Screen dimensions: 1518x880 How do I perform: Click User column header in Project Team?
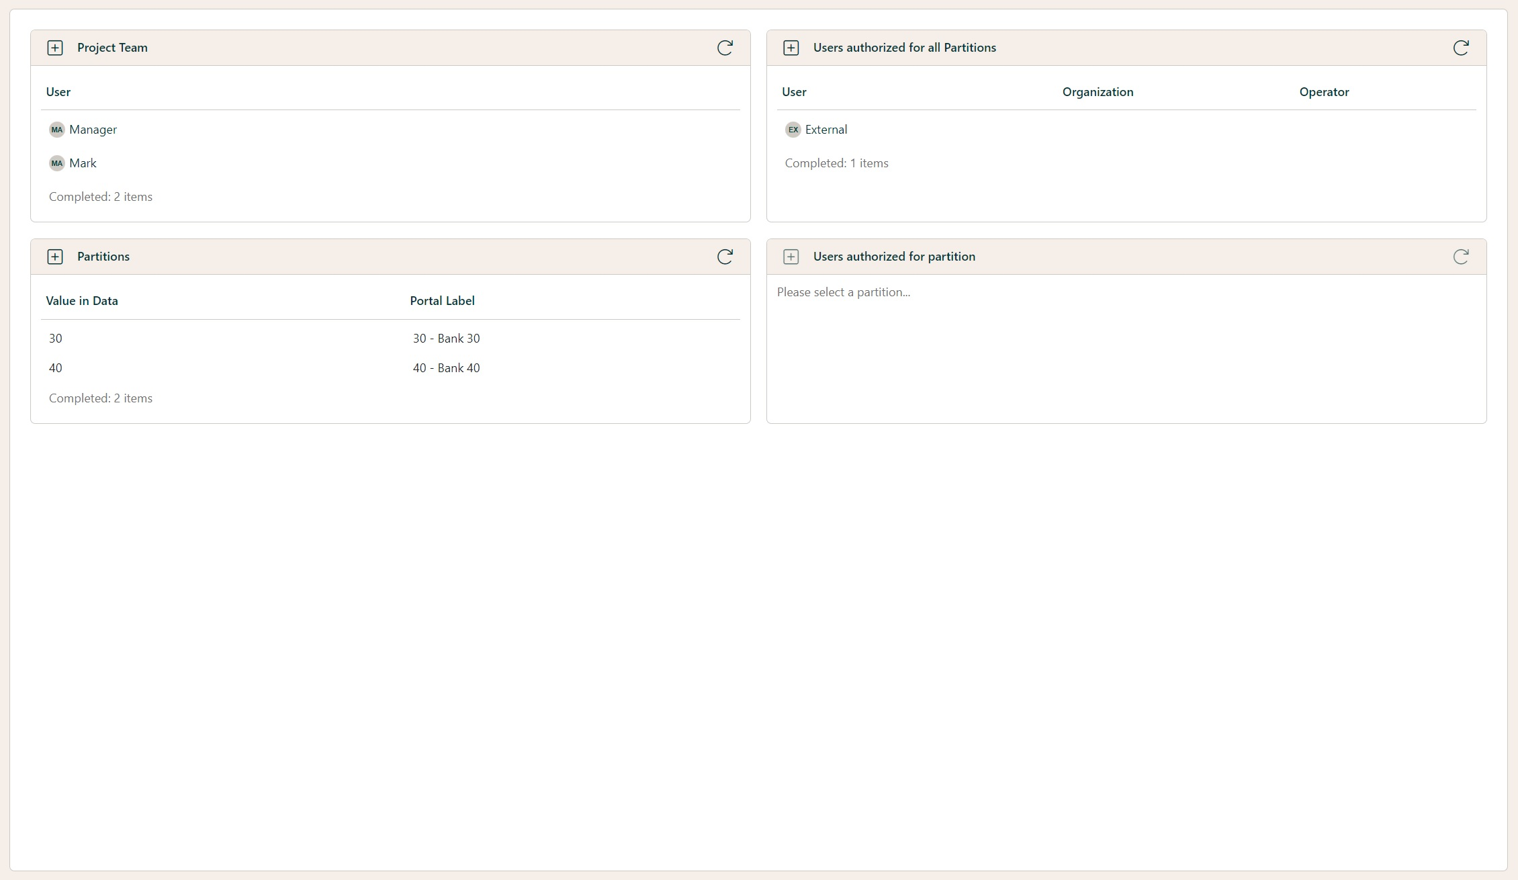tap(58, 92)
